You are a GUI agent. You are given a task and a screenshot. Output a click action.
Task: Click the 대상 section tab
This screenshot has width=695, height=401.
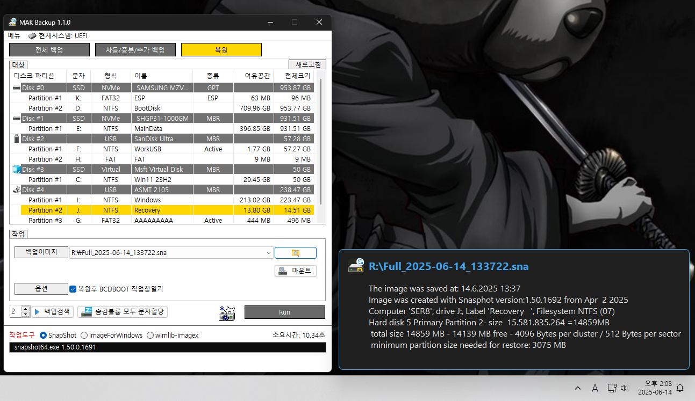coord(19,65)
